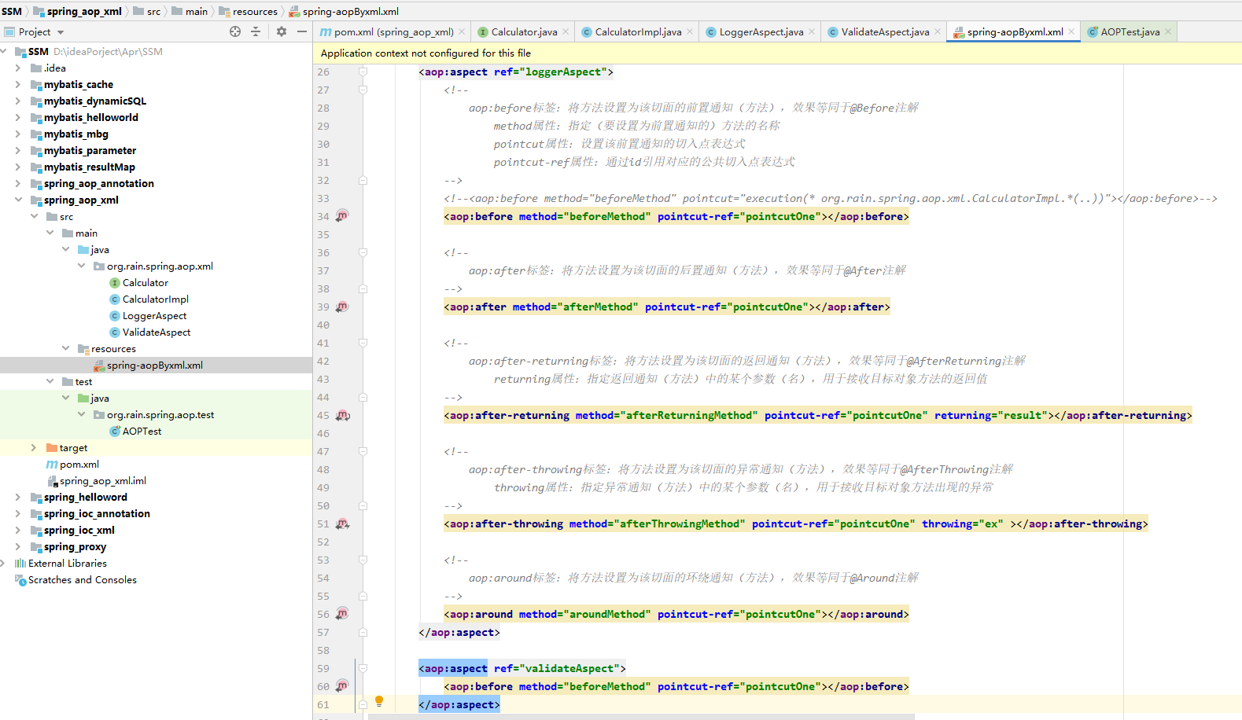Click the yellow intention lightbulb icon

pyautogui.click(x=379, y=701)
